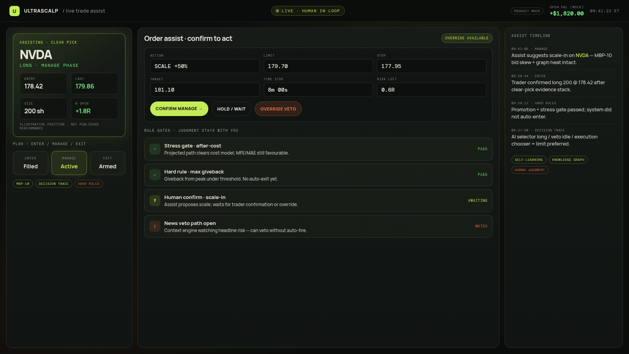Click the NVDA link in timeline
This screenshot has height=354, width=629.
pyautogui.click(x=582, y=55)
